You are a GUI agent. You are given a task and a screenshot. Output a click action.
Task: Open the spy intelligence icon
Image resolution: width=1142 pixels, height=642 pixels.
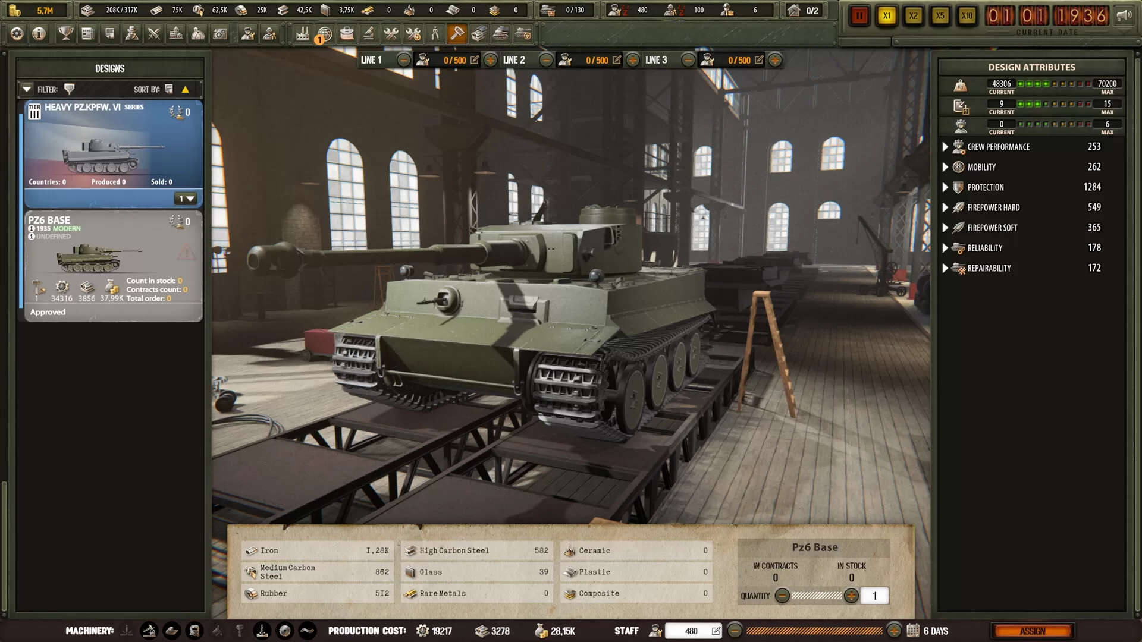131,34
